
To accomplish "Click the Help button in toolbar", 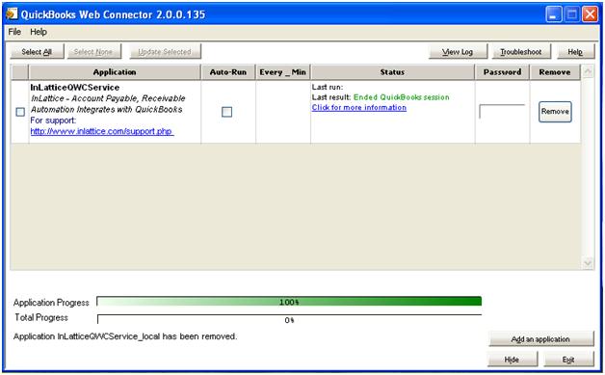I will [x=575, y=52].
